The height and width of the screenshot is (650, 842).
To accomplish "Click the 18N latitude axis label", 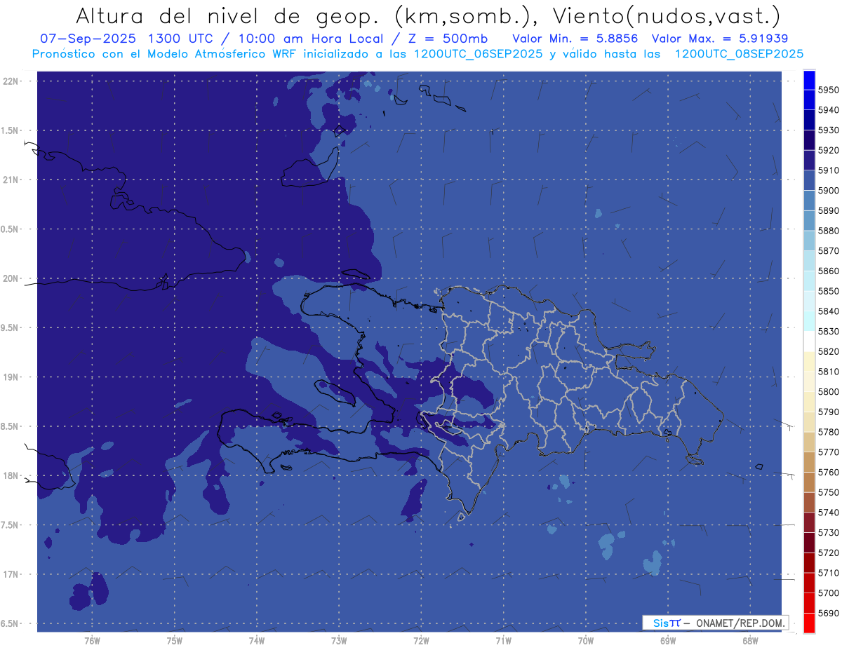I will tap(10, 476).
